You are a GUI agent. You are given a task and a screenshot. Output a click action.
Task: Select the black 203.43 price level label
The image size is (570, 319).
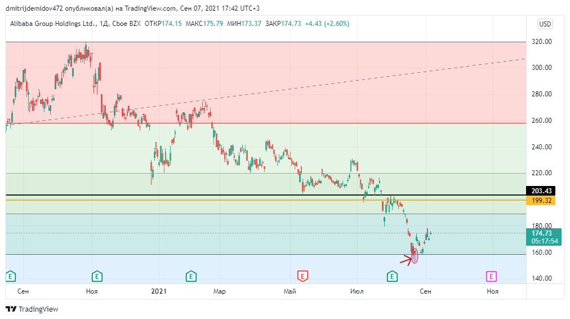click(x=541, y=190)
